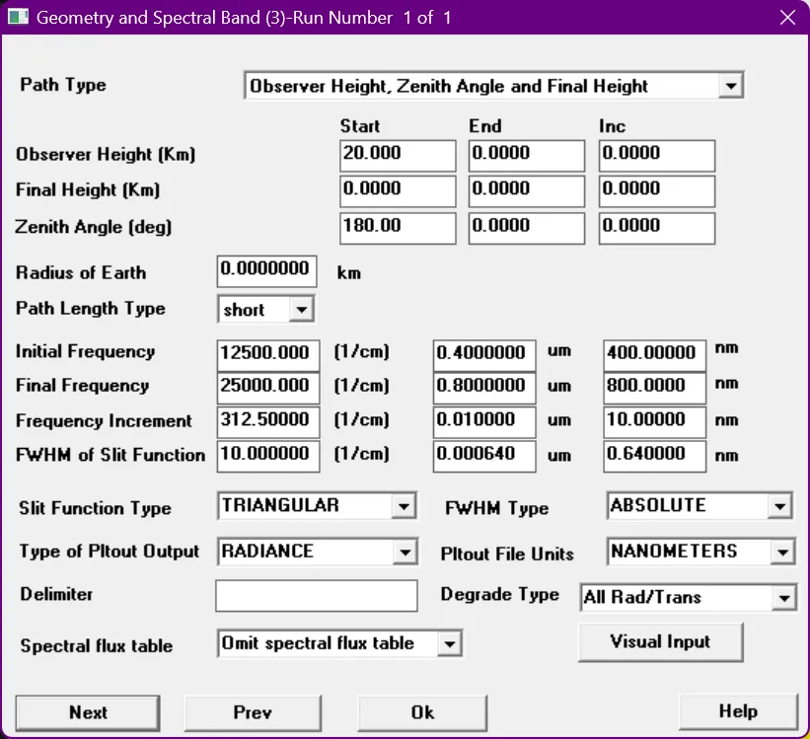Click the Next button
This screenshot has width=810, height=739.
[89, 712]
